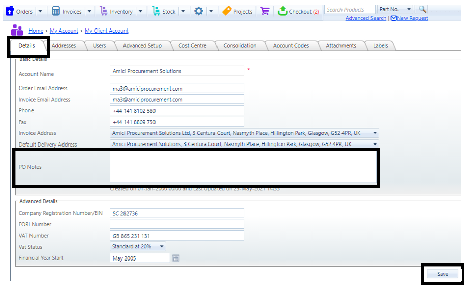Click the Inventory toolbar label

click(x=121, y=12)
